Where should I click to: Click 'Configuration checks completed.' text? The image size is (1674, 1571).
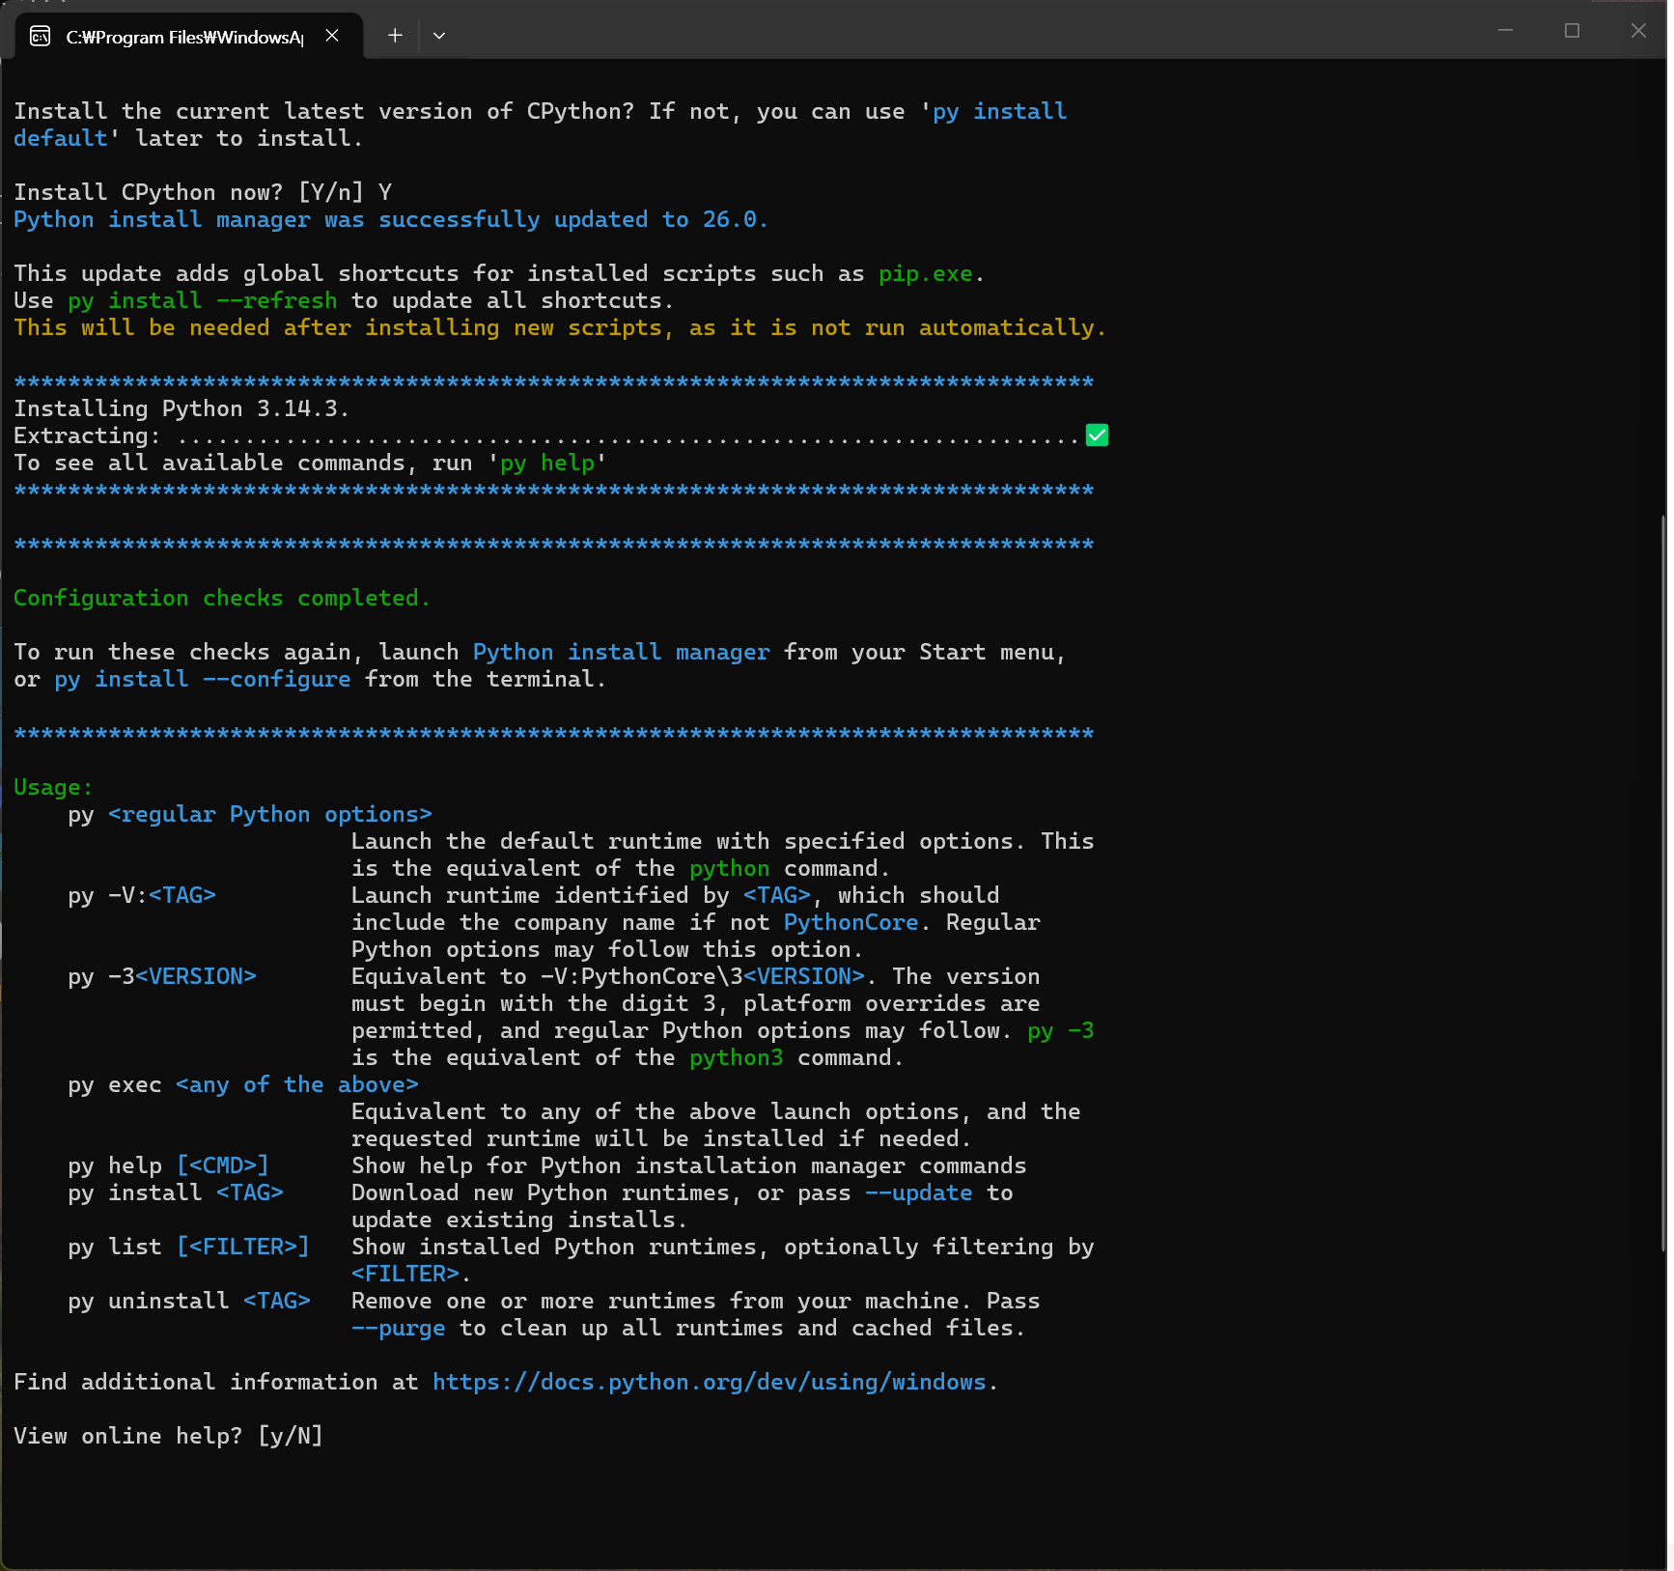point(222,598)
